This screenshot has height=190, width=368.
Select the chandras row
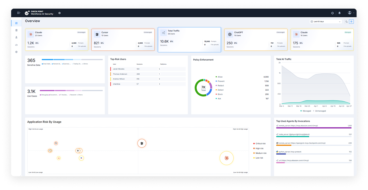[x=148, y=84]
